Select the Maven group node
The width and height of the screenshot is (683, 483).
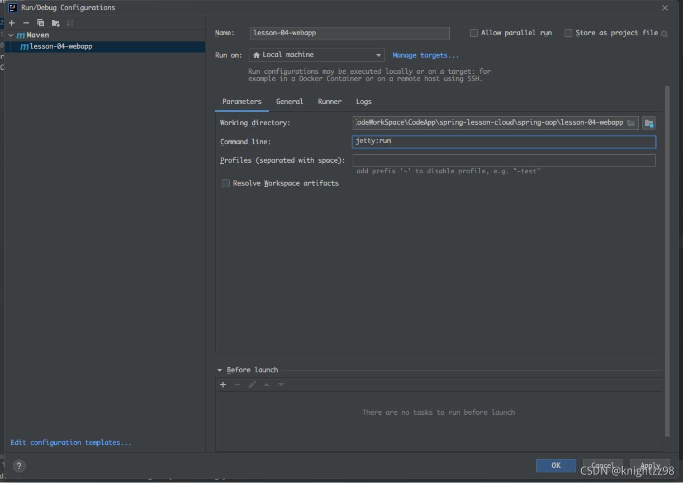click(105, 35)
